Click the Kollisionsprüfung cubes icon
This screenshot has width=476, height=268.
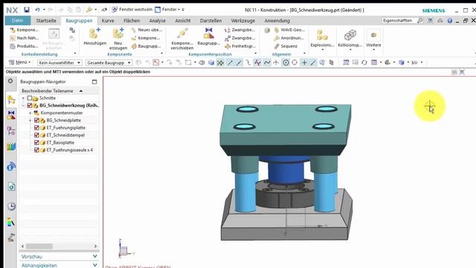click(350, 35)
